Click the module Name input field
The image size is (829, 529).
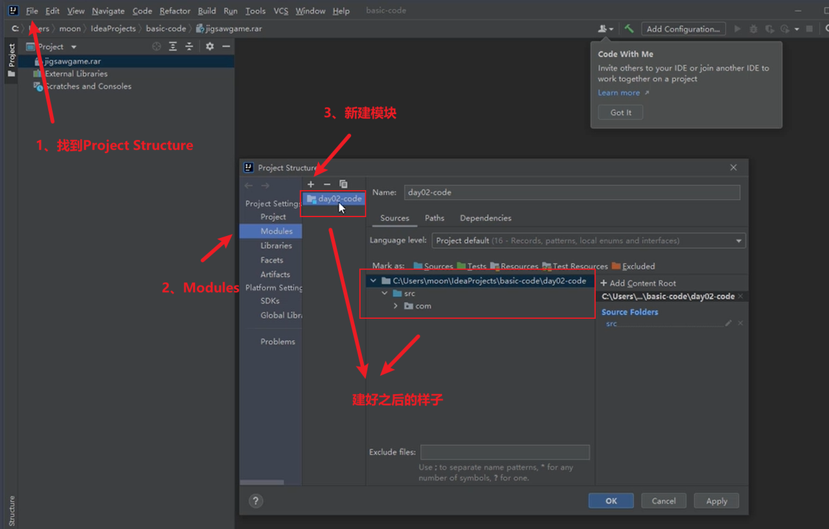coord(572,193)
